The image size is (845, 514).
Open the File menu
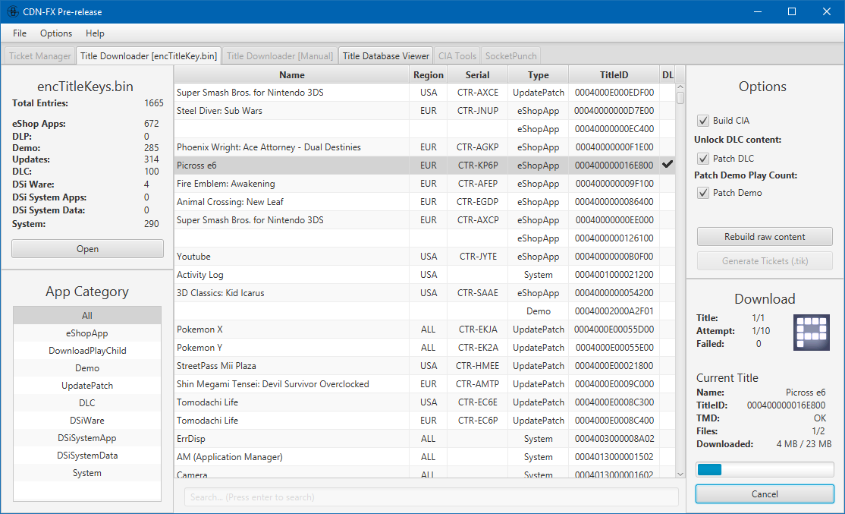[x=20, y=33]
